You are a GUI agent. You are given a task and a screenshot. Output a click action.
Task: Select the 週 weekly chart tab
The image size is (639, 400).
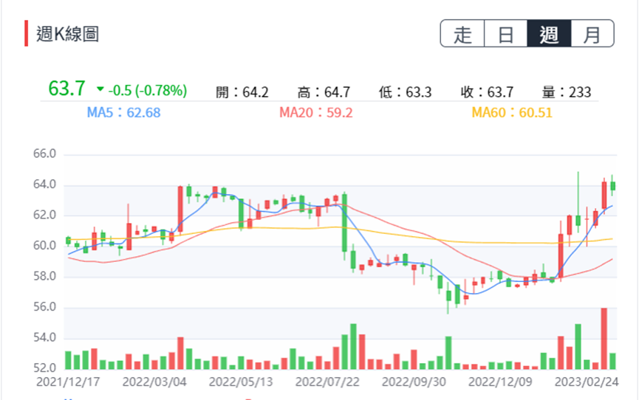[x=549, y=34]
